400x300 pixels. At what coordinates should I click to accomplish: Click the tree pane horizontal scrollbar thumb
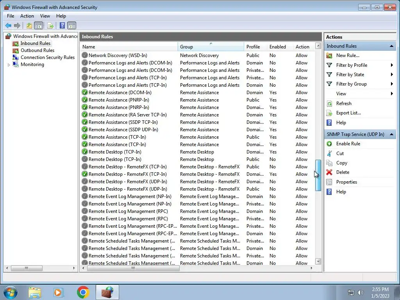[27, 268]
